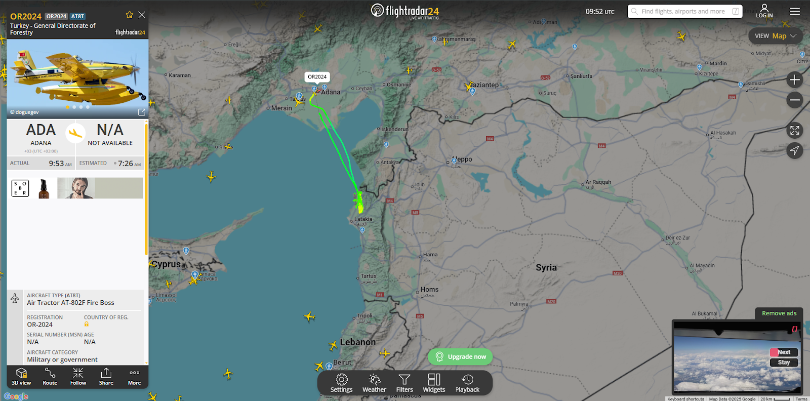Image resolution: width=810 pixels, height=401 pixels.
Task: Open the Weather layer options
Action: [374, 383]
